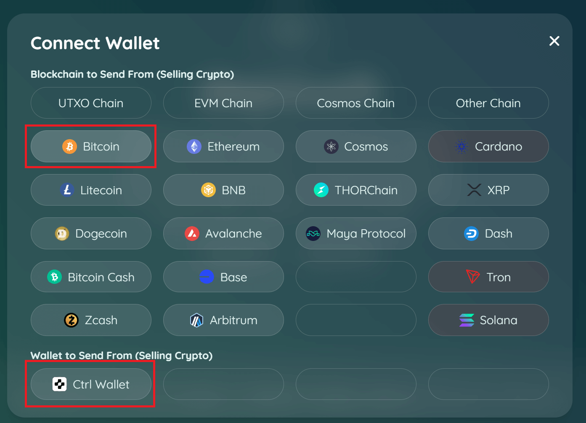
Task: Select the Cardano blockchain button
Action: tap(488, 146)
